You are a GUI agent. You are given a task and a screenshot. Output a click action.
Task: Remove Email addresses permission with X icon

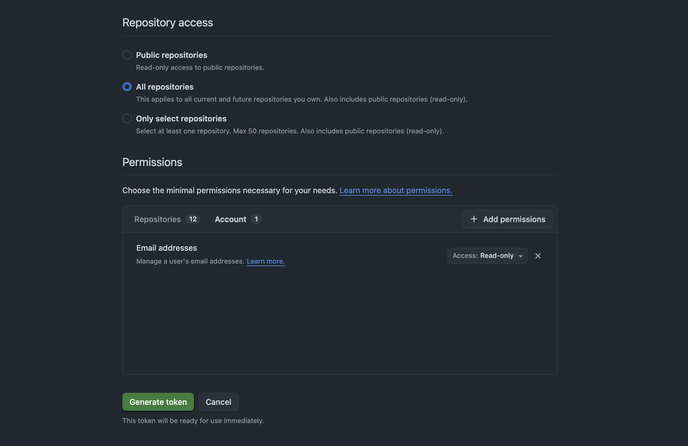pyautogui.click(x=538, y=256)
